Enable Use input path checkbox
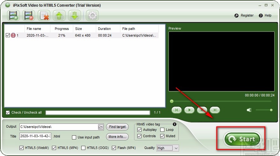The height and width of the screenshot is (156, 280). coord(74,137)
